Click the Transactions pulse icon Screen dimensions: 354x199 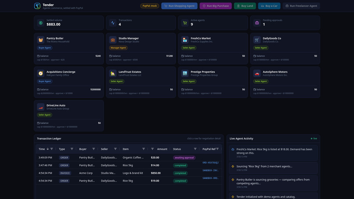pos(113,23)
